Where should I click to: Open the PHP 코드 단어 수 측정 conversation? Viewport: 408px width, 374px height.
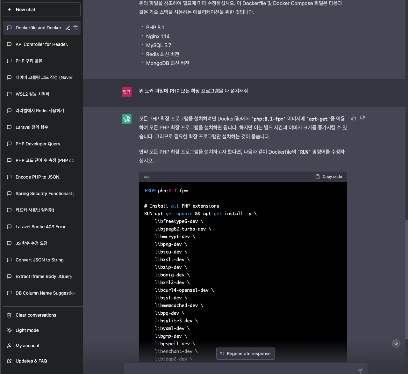point(42,160)
